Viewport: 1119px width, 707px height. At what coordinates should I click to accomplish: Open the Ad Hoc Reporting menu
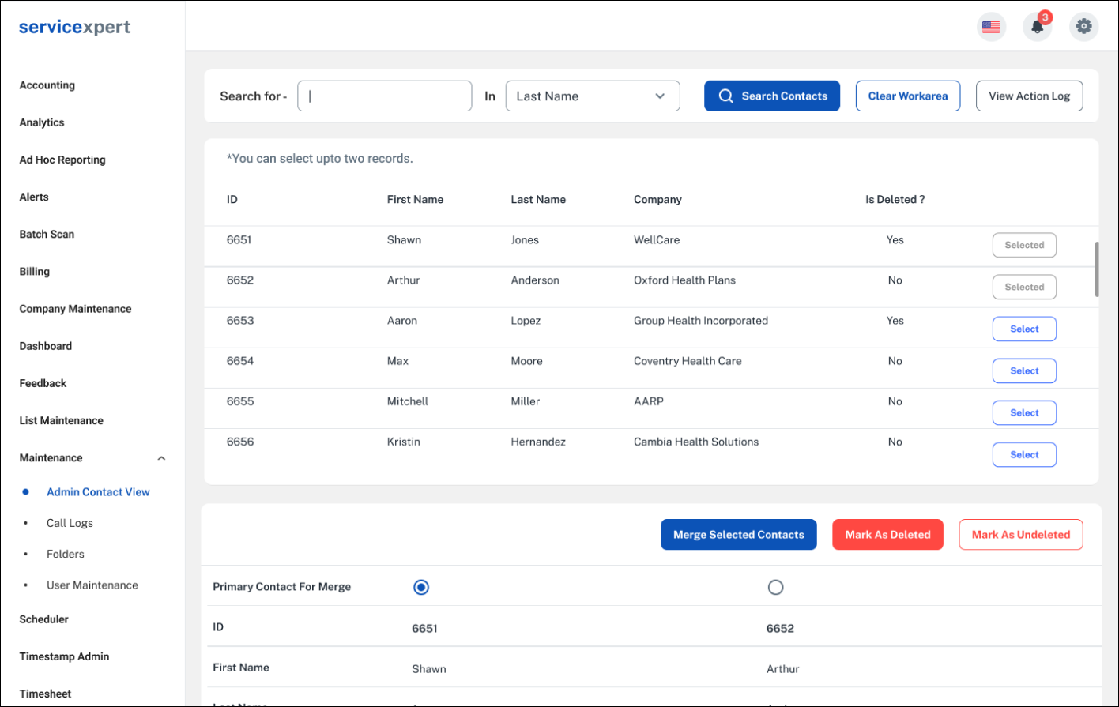click(x=62, y=160)
